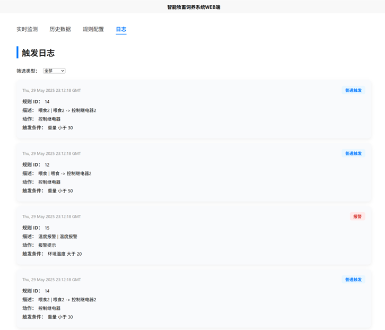This screenshot has width=385, height=330.
Task: Click 重量 小于 30 in the topmost card
Action: click(60, 128)
